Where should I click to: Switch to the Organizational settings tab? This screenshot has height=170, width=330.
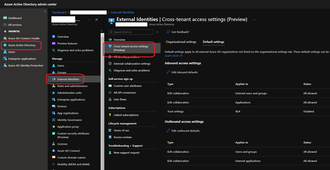[x=181, y=42]
